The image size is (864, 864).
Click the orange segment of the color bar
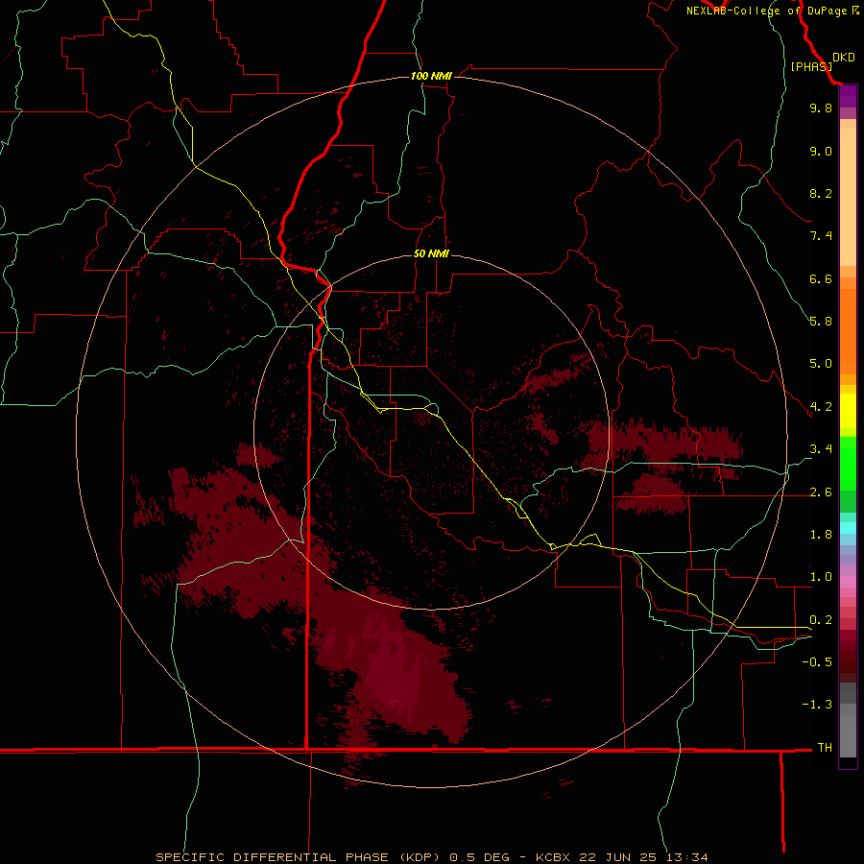(x=848, y=331)
